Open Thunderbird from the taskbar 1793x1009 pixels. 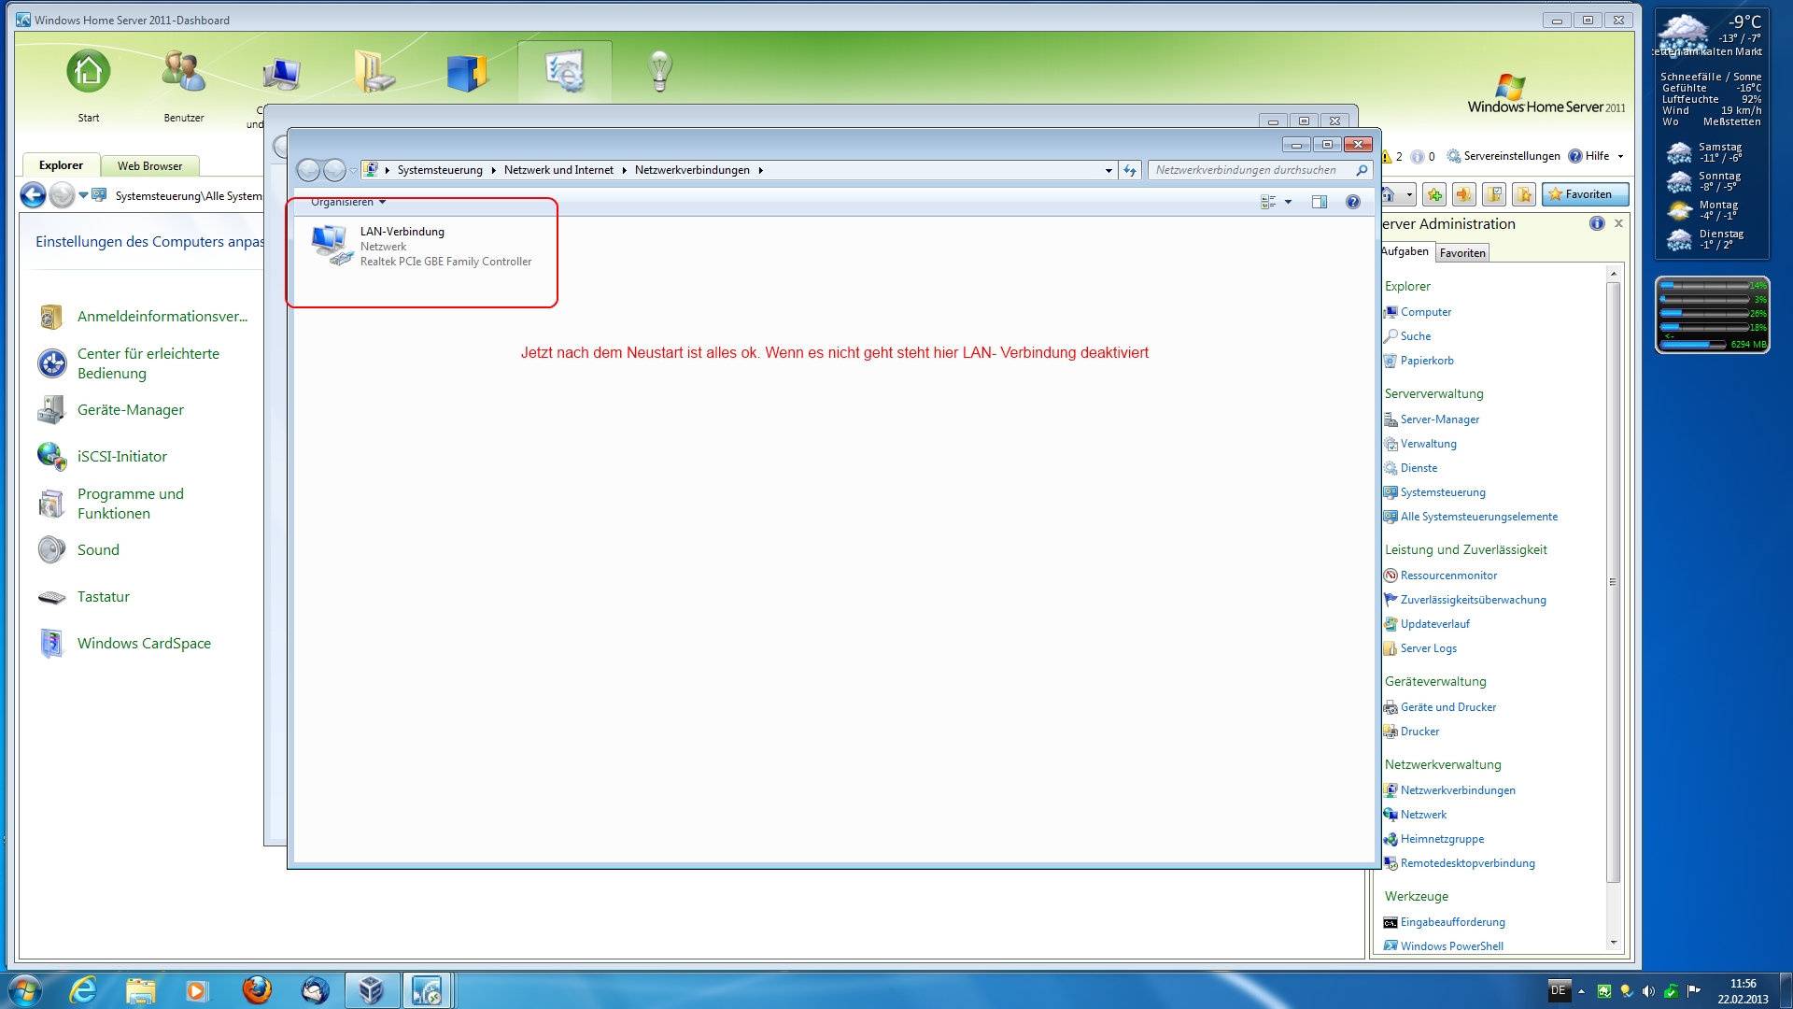(x=315, y=990)
